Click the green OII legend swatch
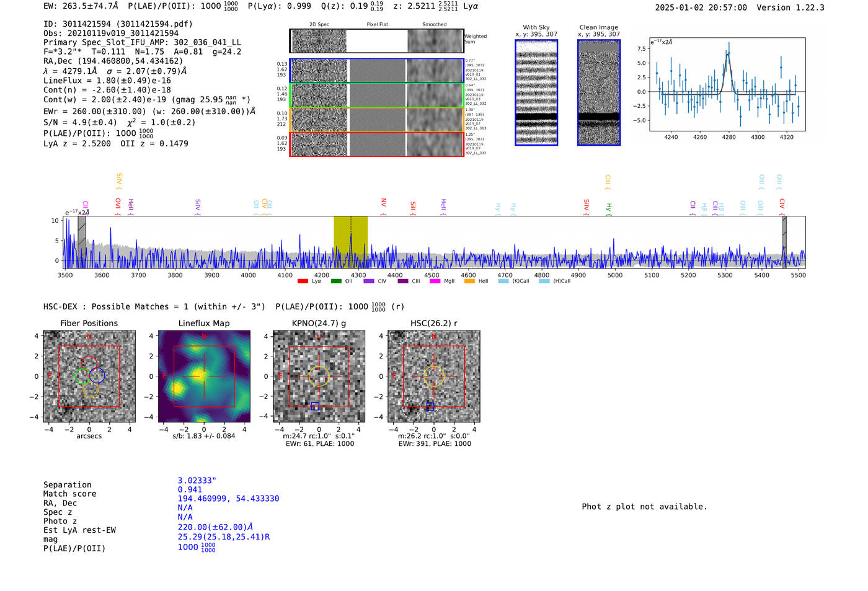The image size is (868, 591). [336, 282]
